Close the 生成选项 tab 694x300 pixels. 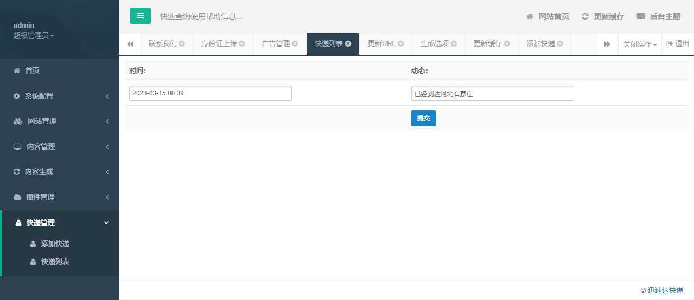tap(454, 43)
